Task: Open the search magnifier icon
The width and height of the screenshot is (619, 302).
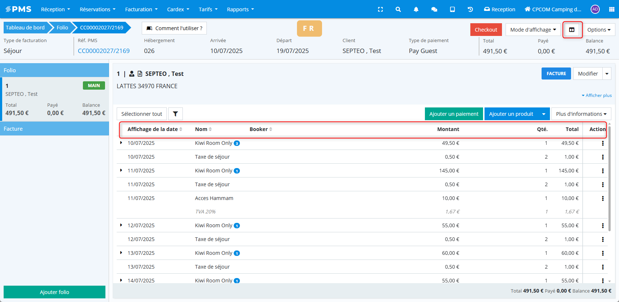Action: point(398,9)
